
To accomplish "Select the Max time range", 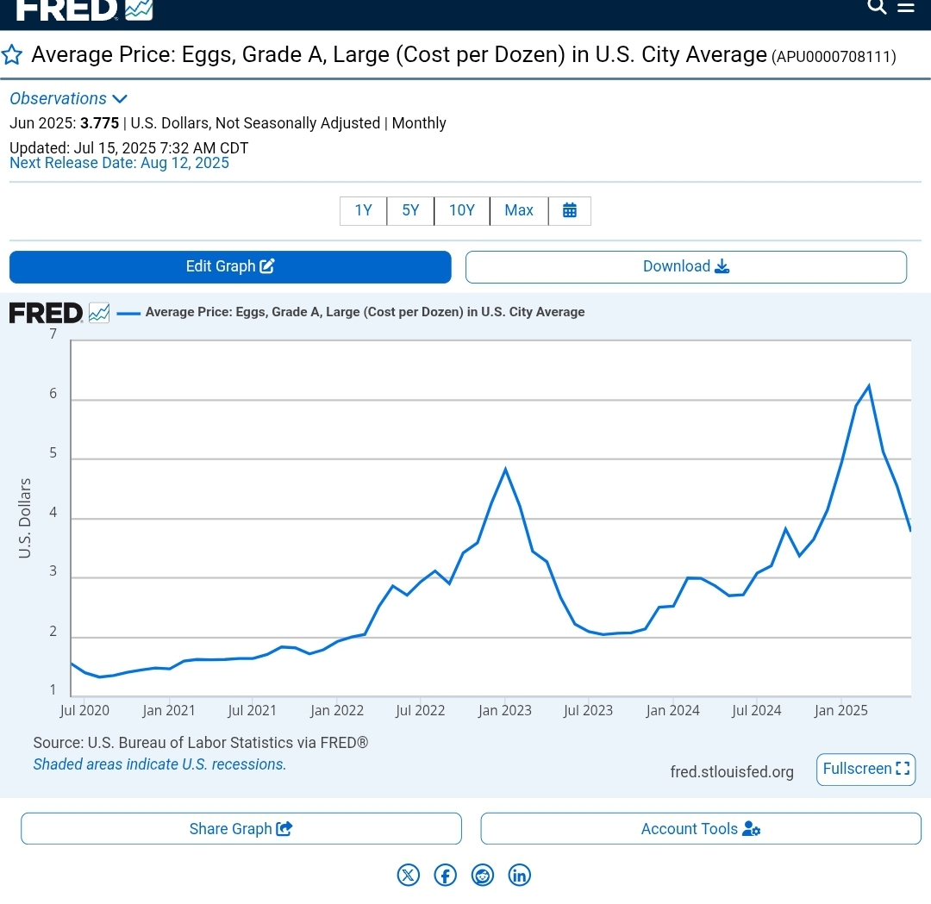I will (x=519, y=211).
